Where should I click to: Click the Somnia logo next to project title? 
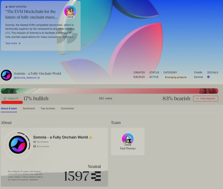(x=6, y=75)
